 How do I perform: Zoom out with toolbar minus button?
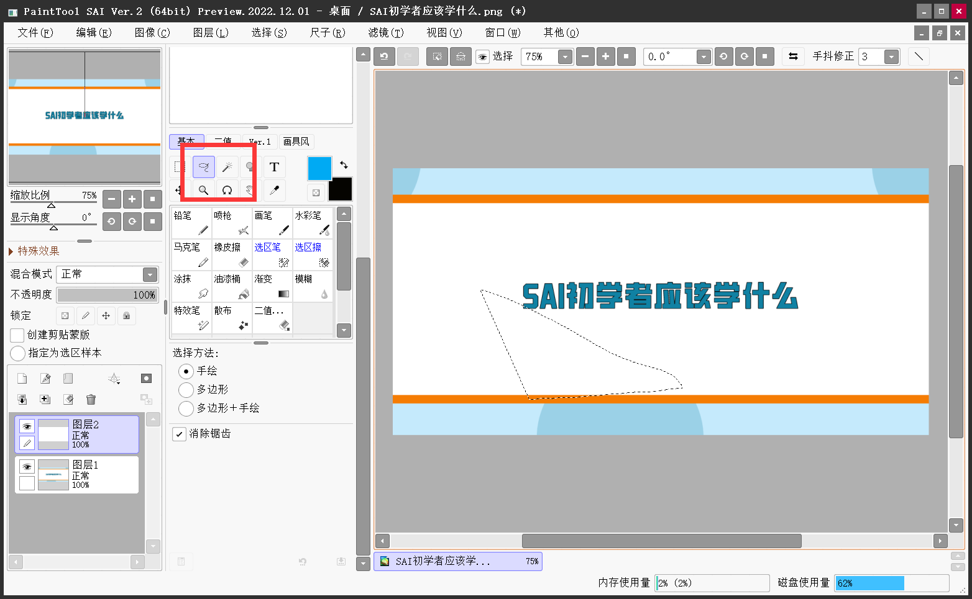pyautogui.click(x=585, y=56)
